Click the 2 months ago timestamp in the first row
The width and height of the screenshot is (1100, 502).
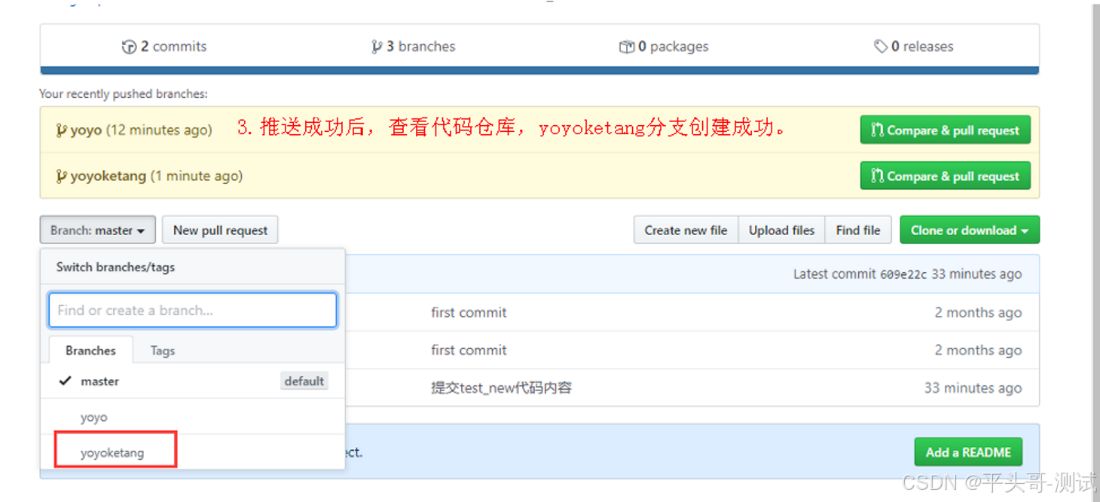(x=978, y=312)
